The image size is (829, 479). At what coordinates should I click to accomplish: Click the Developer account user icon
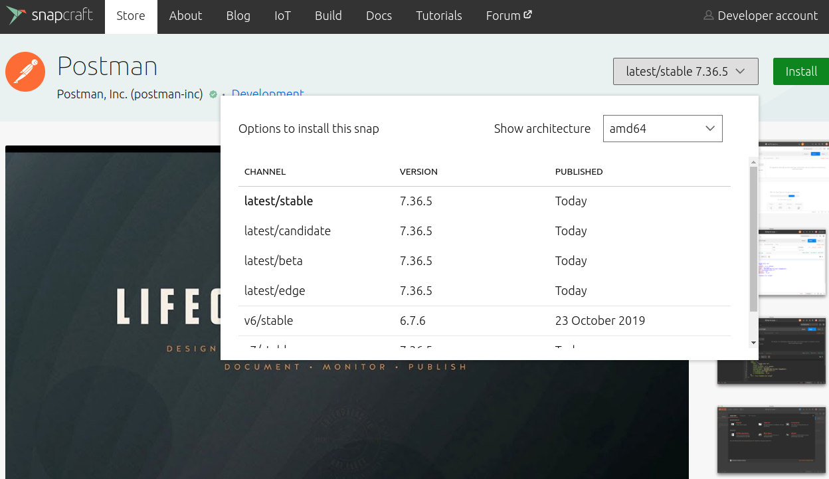point(709,15)
